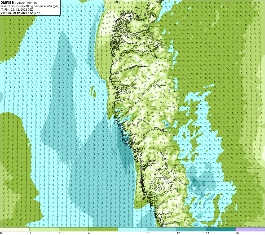Click the legend scale label '16'
The image size is (265, 235).
[237, 233]
